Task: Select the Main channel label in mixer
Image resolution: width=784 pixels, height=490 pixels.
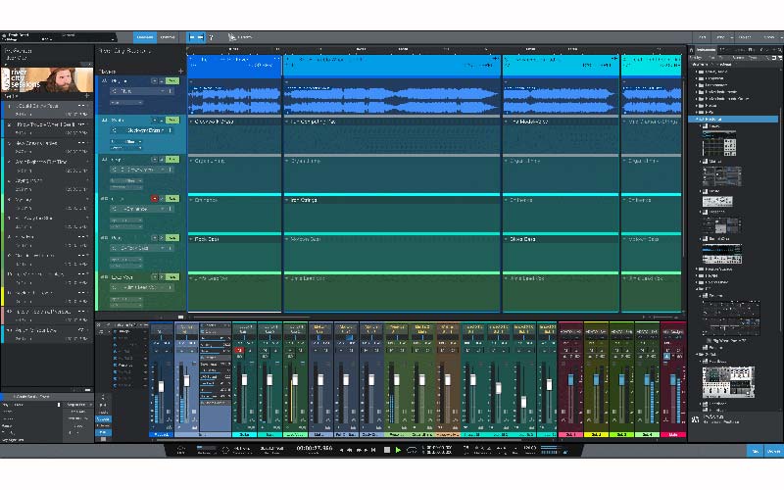Action: point(672,434)
